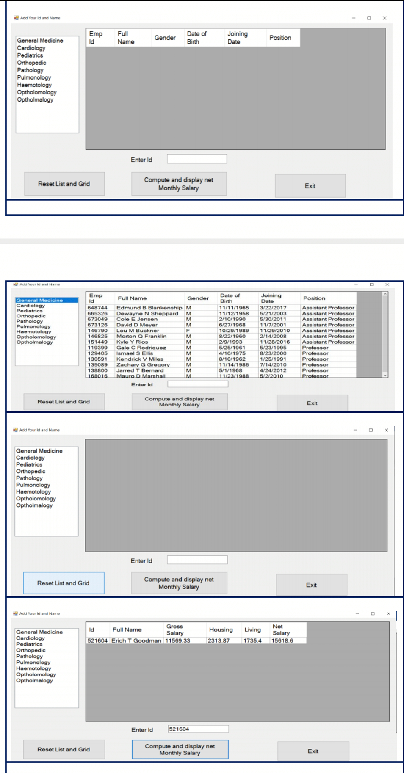Click the vertical scrollbar track of the employee grid
This screenshot has width=404, height=773.
click(x=385, y=334)
